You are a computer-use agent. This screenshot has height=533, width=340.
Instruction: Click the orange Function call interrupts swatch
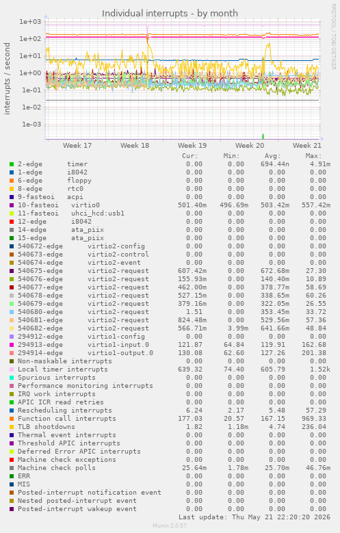tap(12, 419)
